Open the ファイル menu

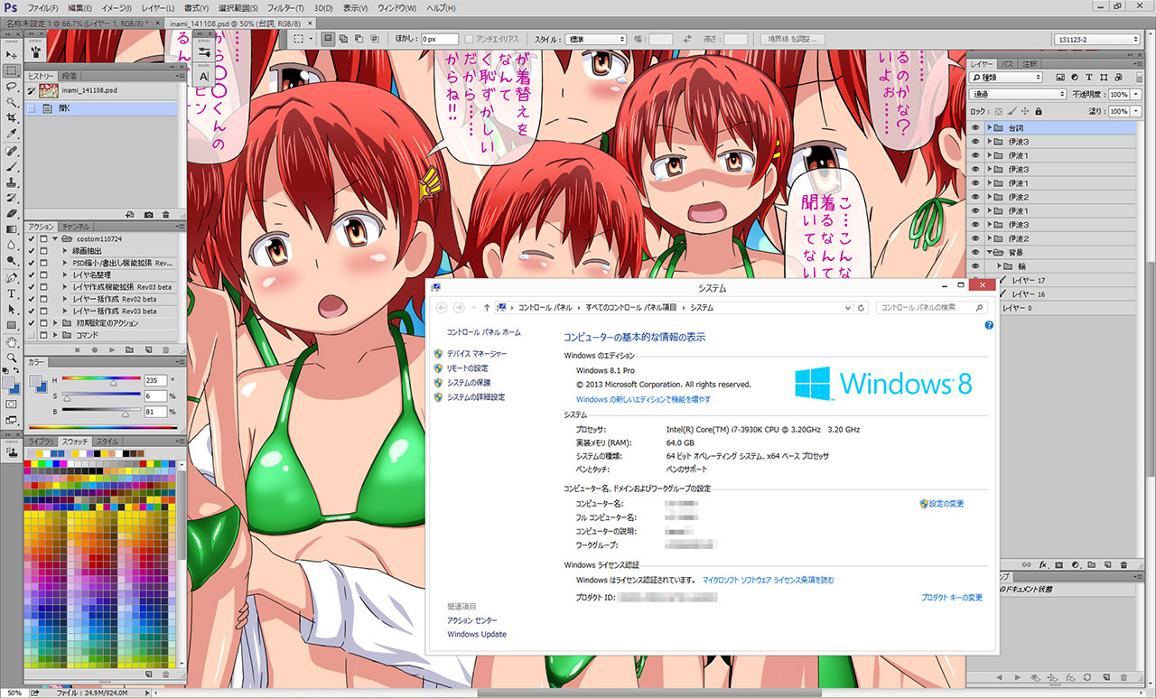click(44, 8)
